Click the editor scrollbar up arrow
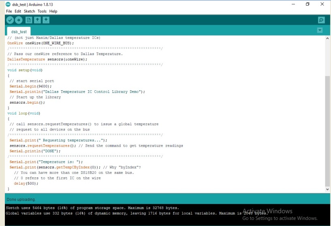331x226 pixels. pyautogui.click(x=327, y=38)
